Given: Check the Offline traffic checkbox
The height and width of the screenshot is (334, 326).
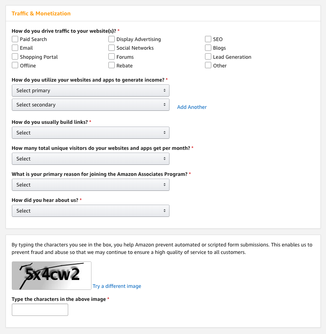Looking at the screenshot, I should pyautogui.click(x=15, y=65).
